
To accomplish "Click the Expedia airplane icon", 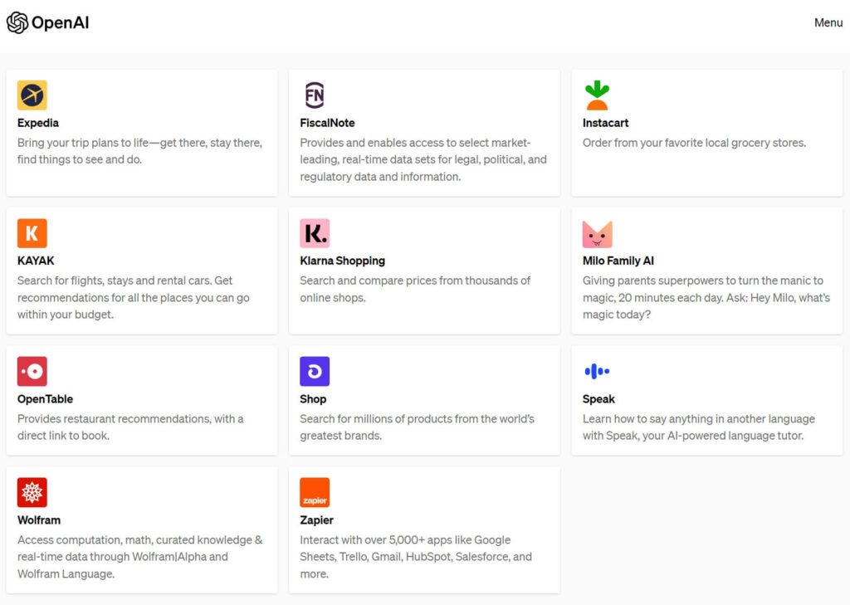I will (32, 95).
